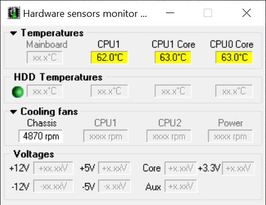Click the CPU1 Core 63.0°C yellow box
The height and width of the screenshot is (205, 266).
(173, 57)
